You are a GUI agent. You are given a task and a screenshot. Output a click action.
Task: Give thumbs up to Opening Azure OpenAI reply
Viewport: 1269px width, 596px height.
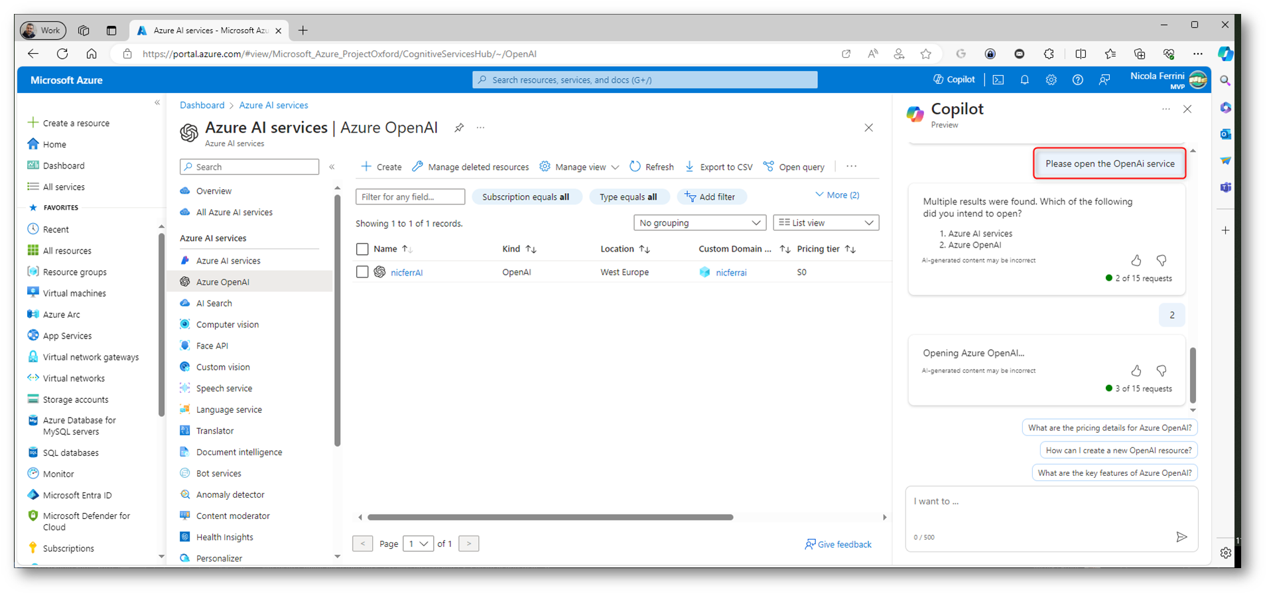[x=1136, y=370]
